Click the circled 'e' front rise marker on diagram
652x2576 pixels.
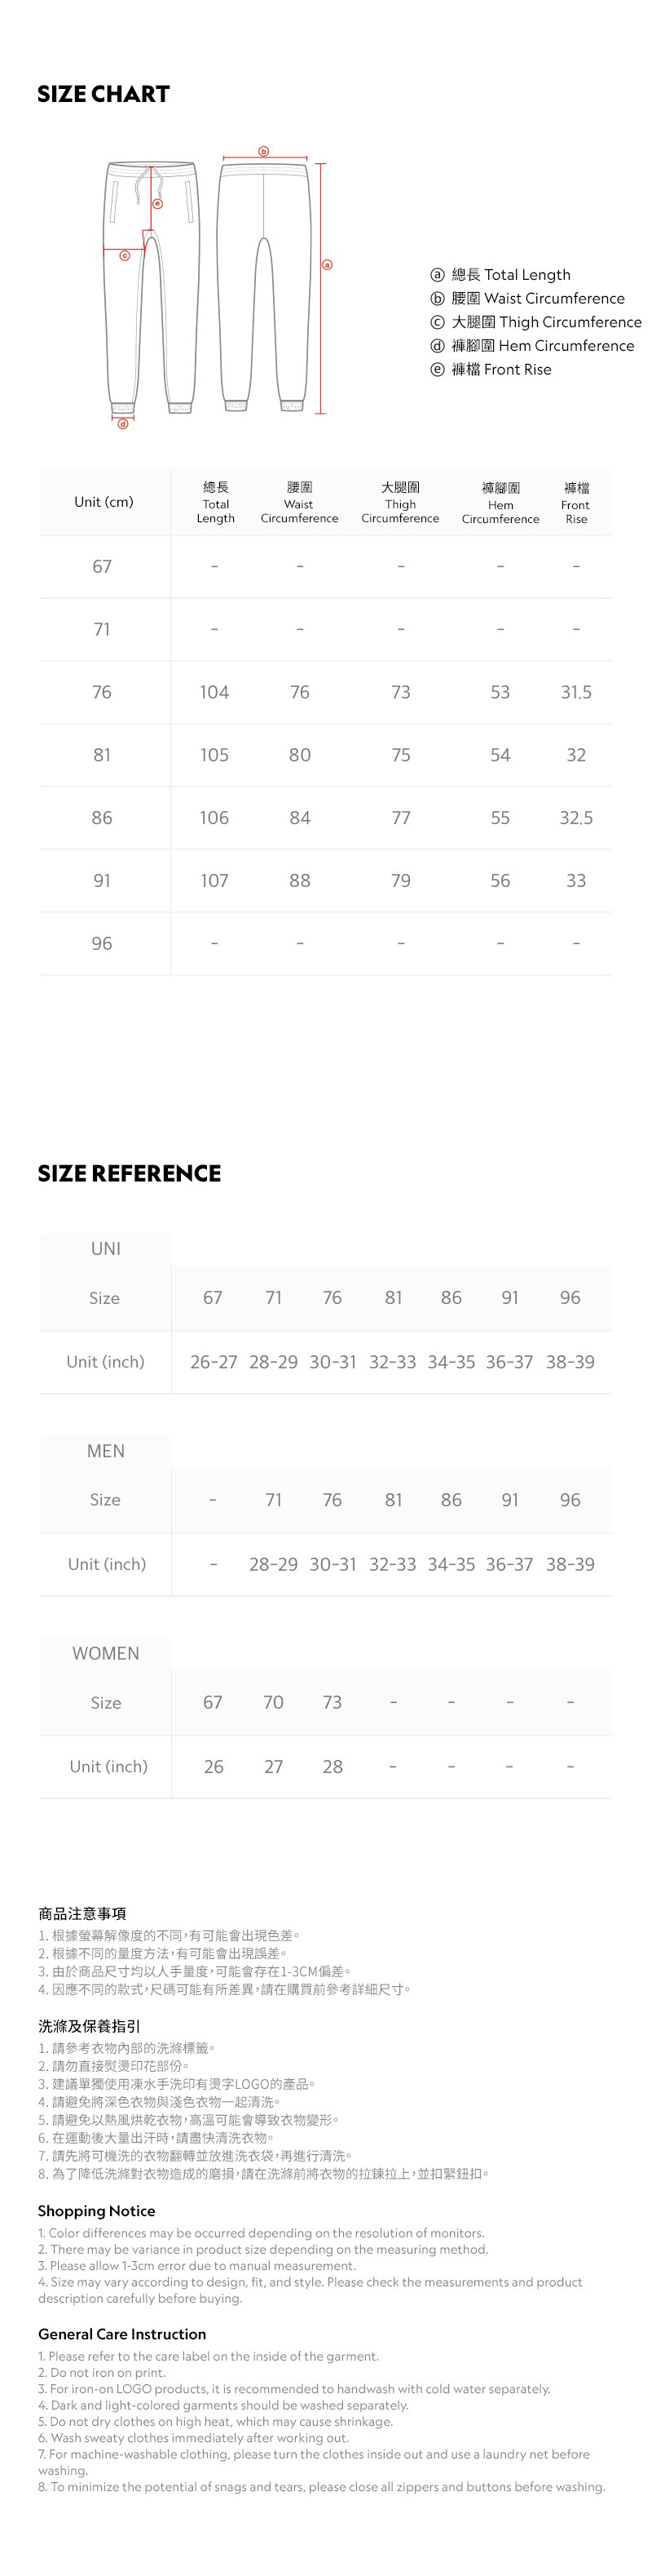[x=156, y=204]
